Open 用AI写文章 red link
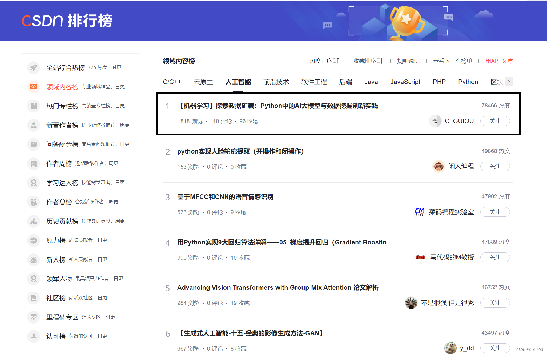The width and height of the screenshot is (547, 354). point(499,61)
